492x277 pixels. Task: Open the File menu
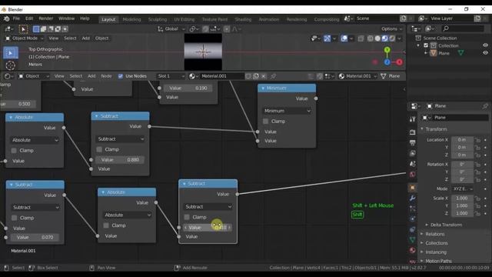16,18
